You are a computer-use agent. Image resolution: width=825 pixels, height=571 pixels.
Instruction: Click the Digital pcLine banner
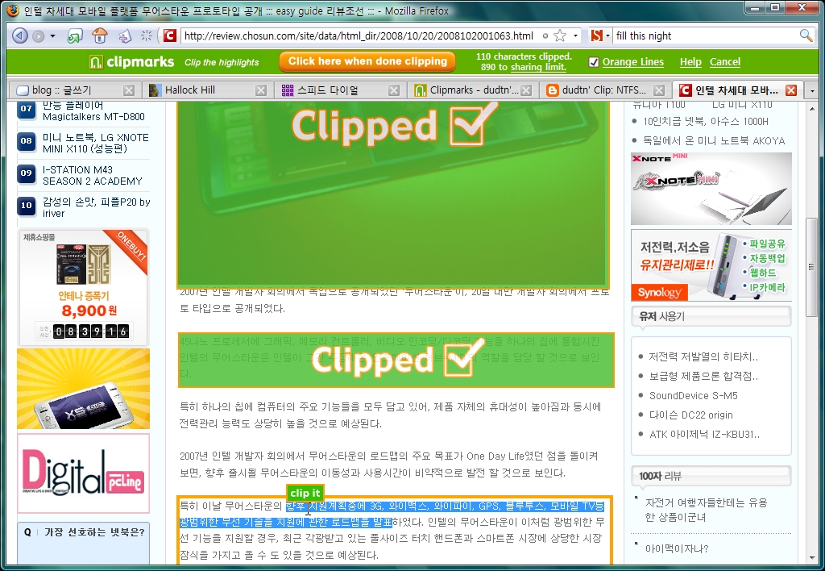click(83, 473)
